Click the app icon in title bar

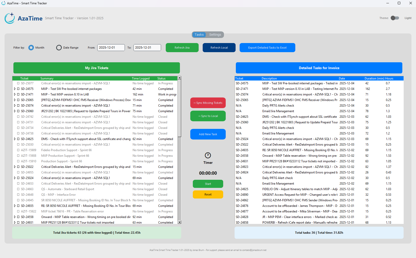(4, 3)
